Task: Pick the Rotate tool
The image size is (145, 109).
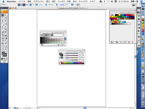Action: click(x=3, y=29)
